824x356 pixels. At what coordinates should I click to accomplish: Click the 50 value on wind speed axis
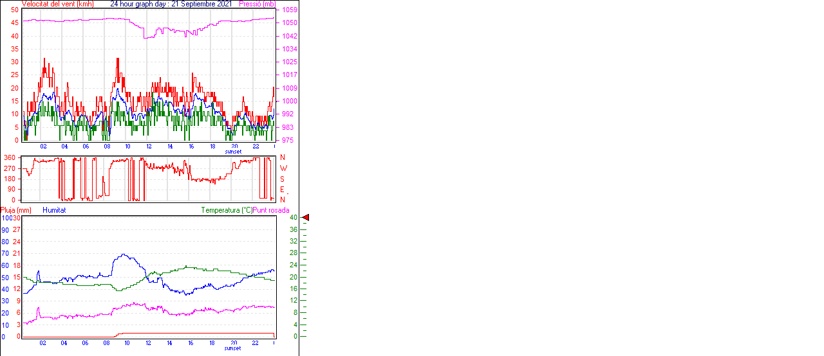(15, 10)
